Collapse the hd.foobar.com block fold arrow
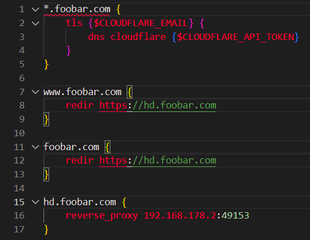310x240 pixels. 35,202
